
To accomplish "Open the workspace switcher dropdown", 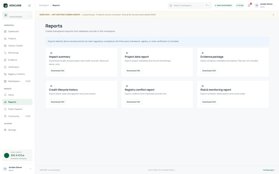I will (17, 15).
